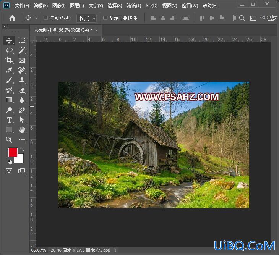
Task: Switch to the 未标题-1 document tab
Action: click(63, 30)
